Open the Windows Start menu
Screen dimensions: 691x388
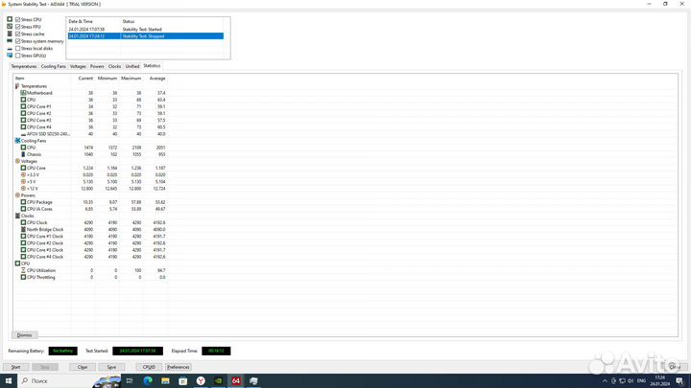click(x=9, y=380)
